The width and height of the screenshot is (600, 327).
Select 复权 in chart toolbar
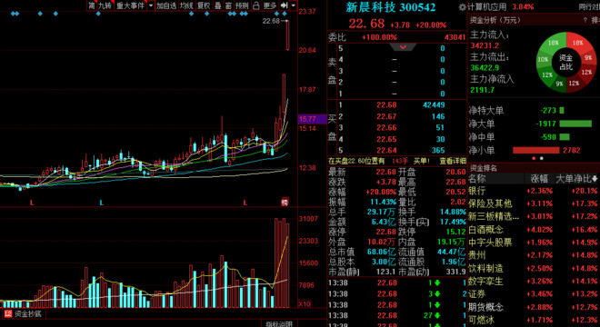204,5
